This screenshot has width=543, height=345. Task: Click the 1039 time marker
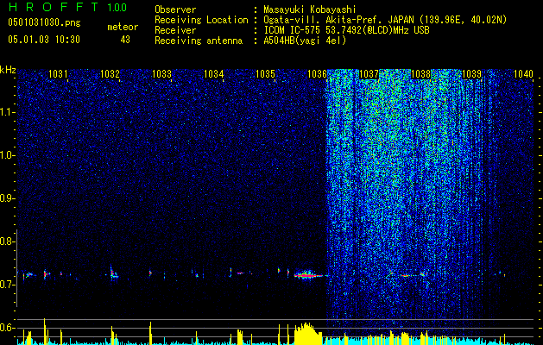pyautogui.click(x=472, y=74)
